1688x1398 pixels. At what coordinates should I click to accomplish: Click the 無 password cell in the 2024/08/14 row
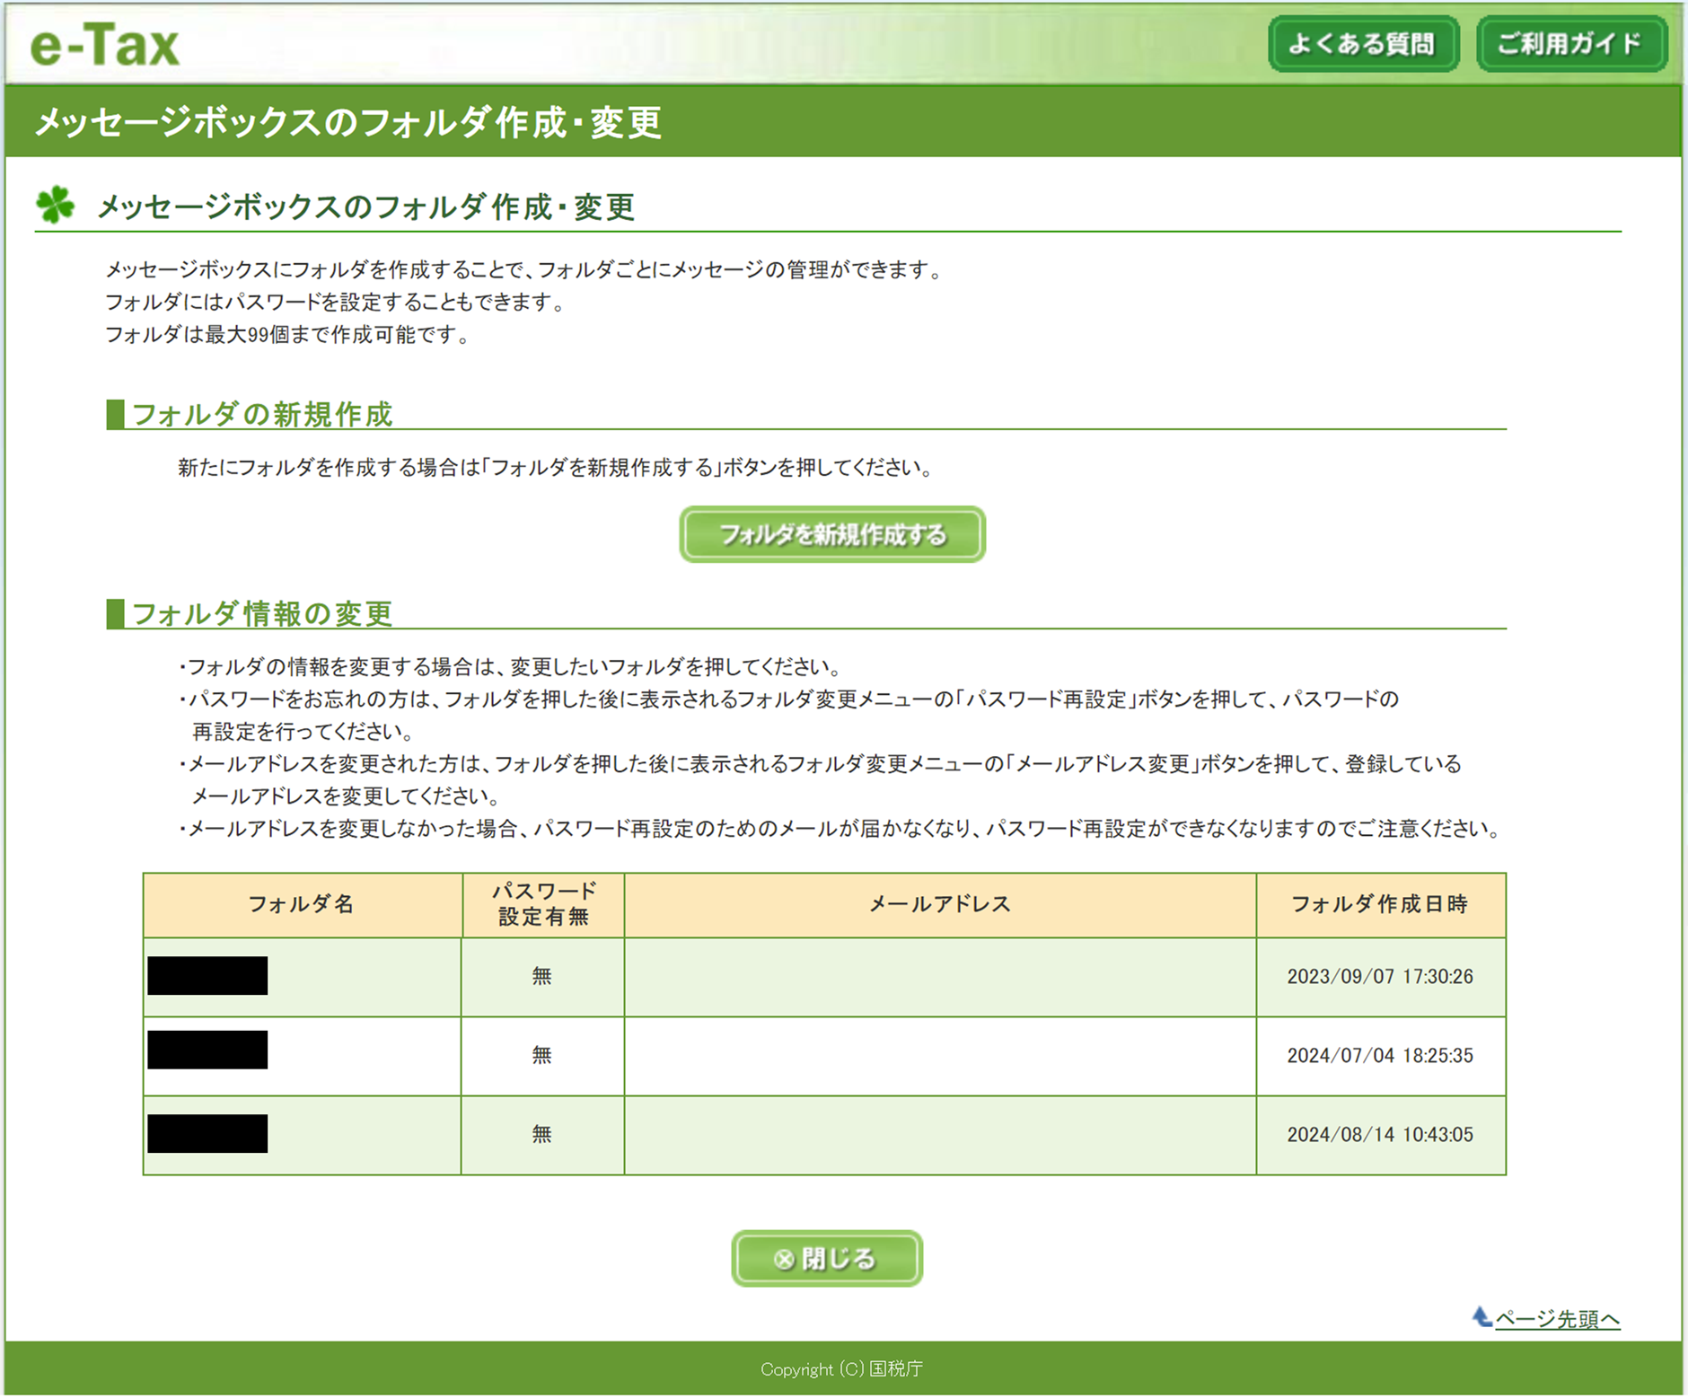pyautogui.click(x=542, y=1135)
